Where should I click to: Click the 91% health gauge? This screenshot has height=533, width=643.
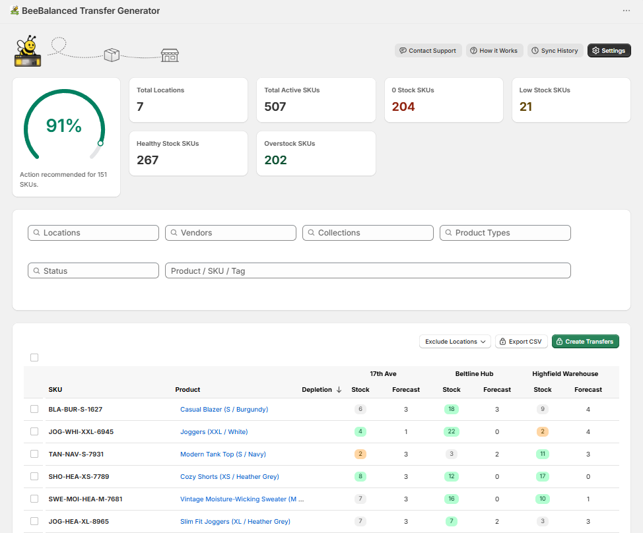coord(64,125)
